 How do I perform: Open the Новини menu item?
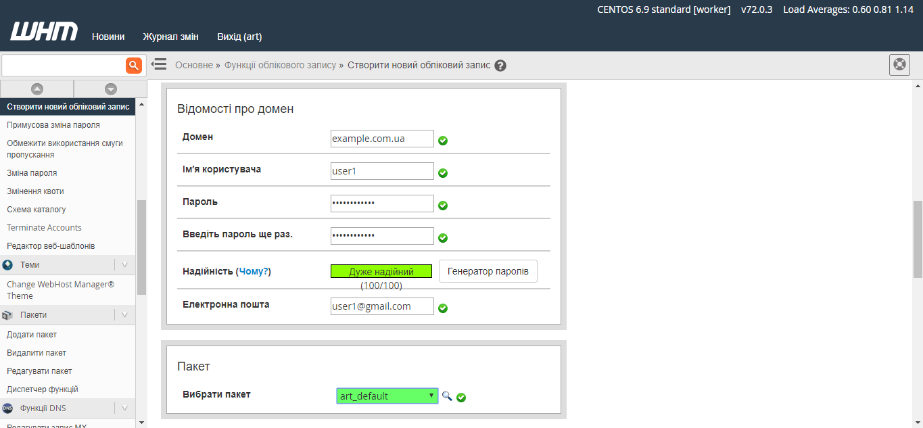108,37
